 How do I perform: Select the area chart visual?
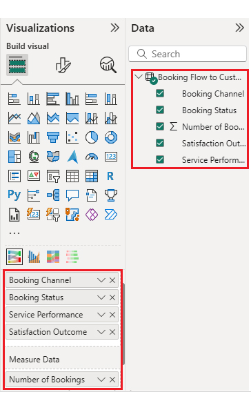34,118
